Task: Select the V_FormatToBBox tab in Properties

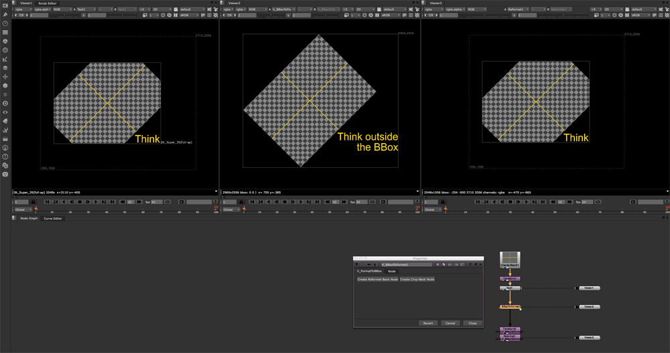Action: [x=369, y=271]
